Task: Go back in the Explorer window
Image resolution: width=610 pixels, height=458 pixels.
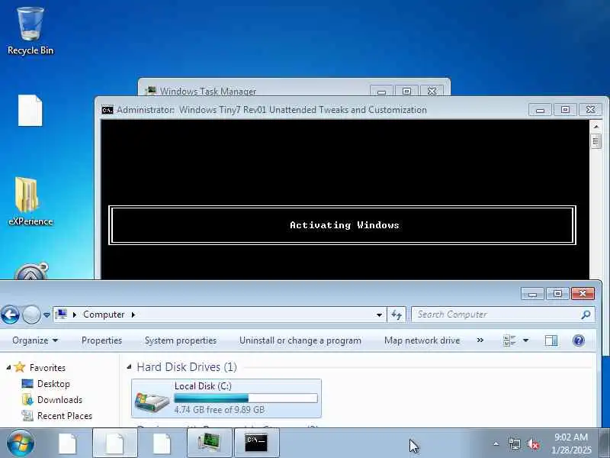Action: coord(10,314)
